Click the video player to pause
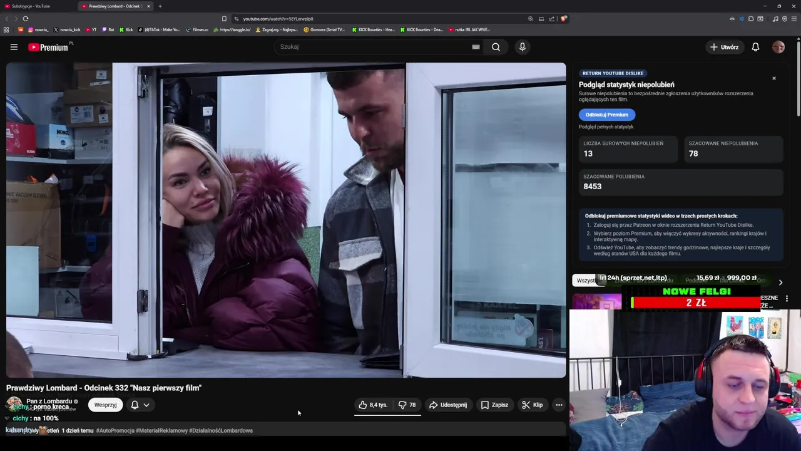Image resolution: width=801 pixels, height=451 pixels. (x=286, y=220)
